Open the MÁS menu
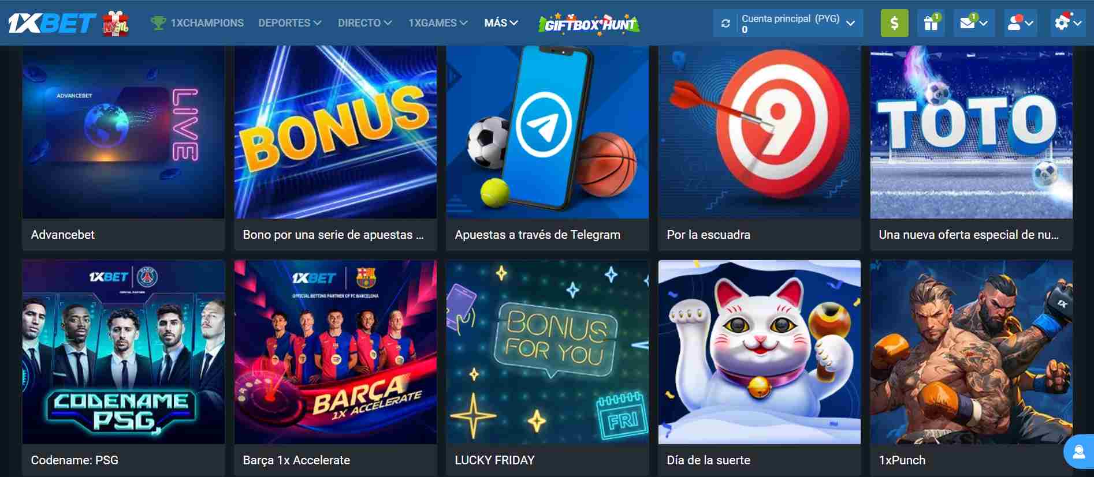Image resolution: width=1094 pixels, height=477 pixels. [x=501, y=23]
